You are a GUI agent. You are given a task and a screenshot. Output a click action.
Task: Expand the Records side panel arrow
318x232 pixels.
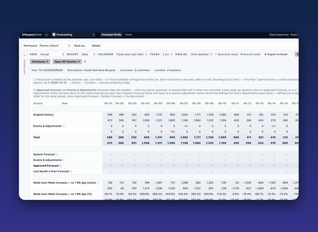click(24, 55)
